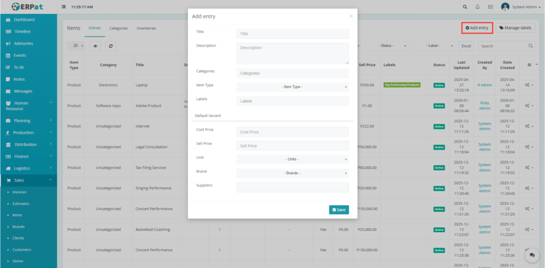Close the Add entry dialog
The width and height of the screenshot is (545, 268).
pyautogui.click(x=351, y=16)
